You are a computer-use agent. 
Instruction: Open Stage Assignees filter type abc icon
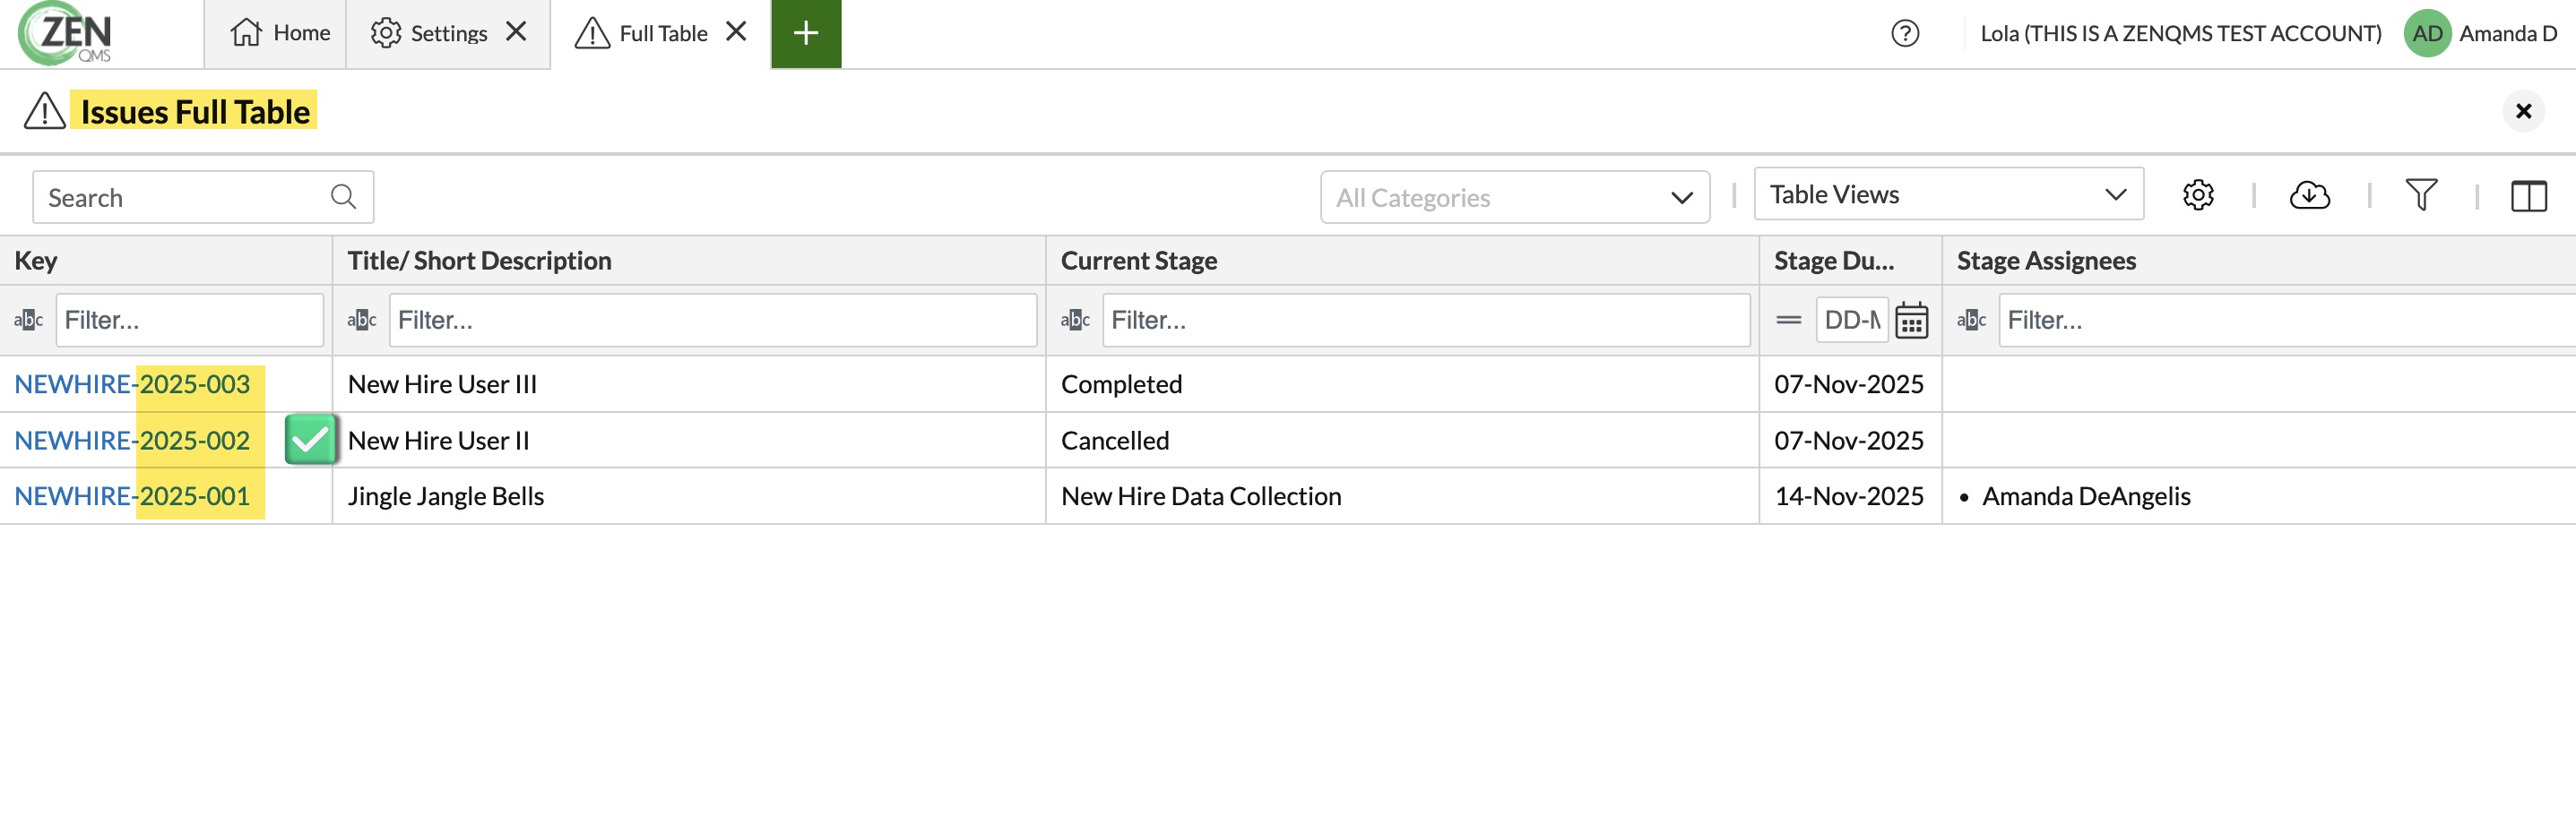pyautogui.click(x=1971, y=321)
